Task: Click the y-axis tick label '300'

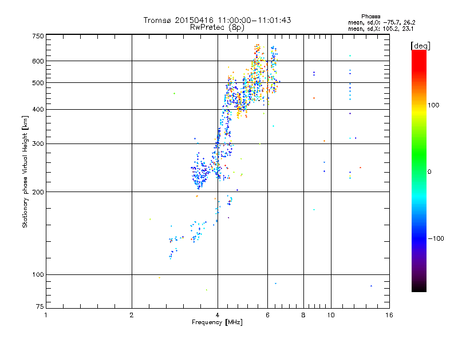Action: click(38, 144)
